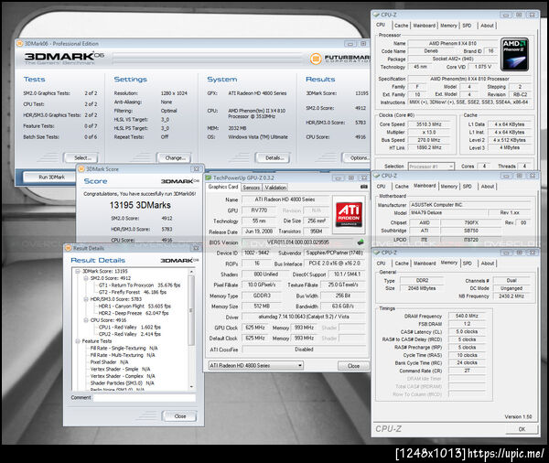Click the GPU-Z screenshot camera icon
The height and width of the screenshot is (463, 549).
tap(364, 187)
